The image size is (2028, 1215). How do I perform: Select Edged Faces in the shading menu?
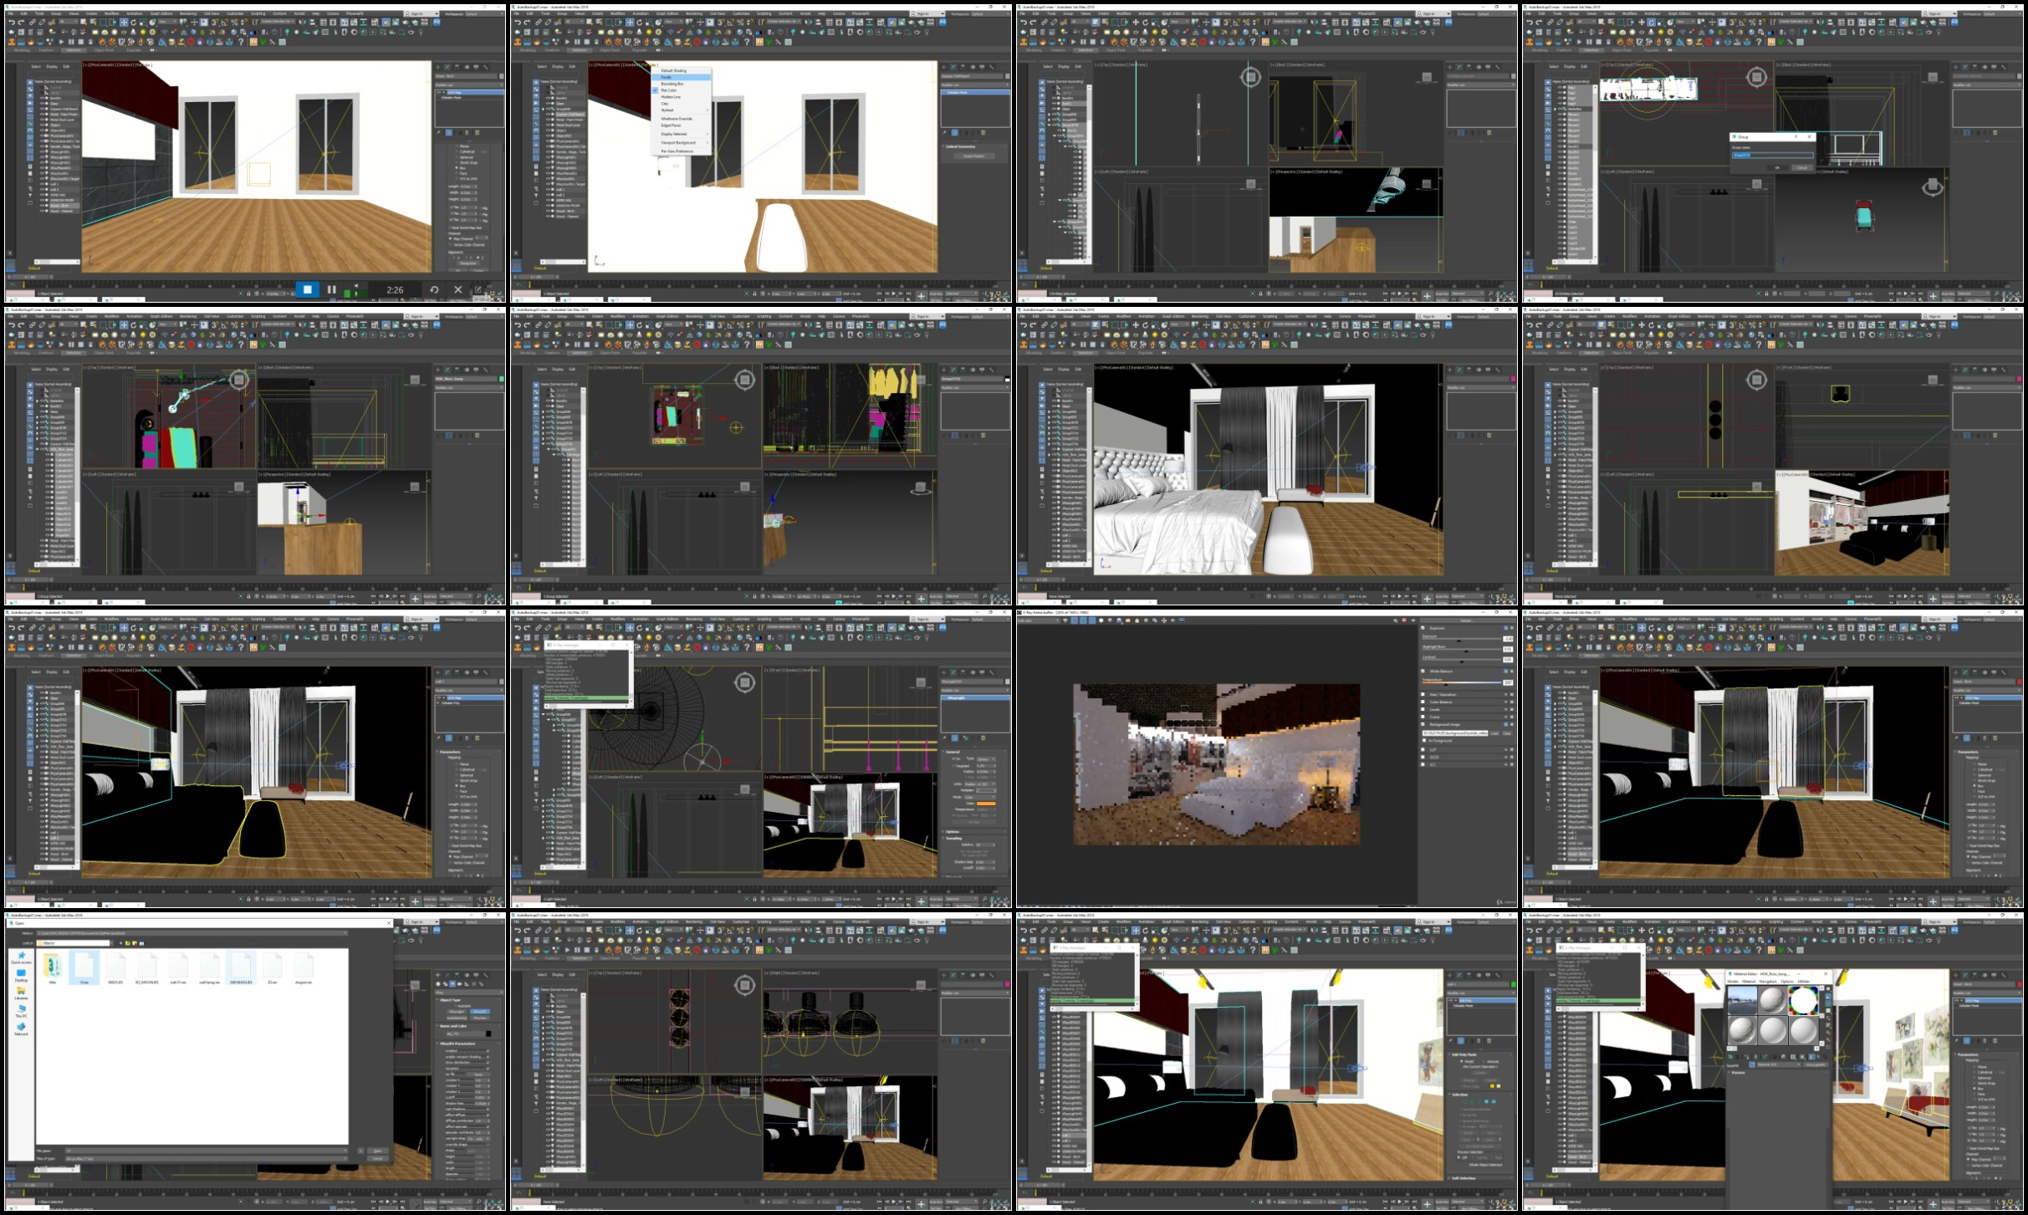[671, 125]
